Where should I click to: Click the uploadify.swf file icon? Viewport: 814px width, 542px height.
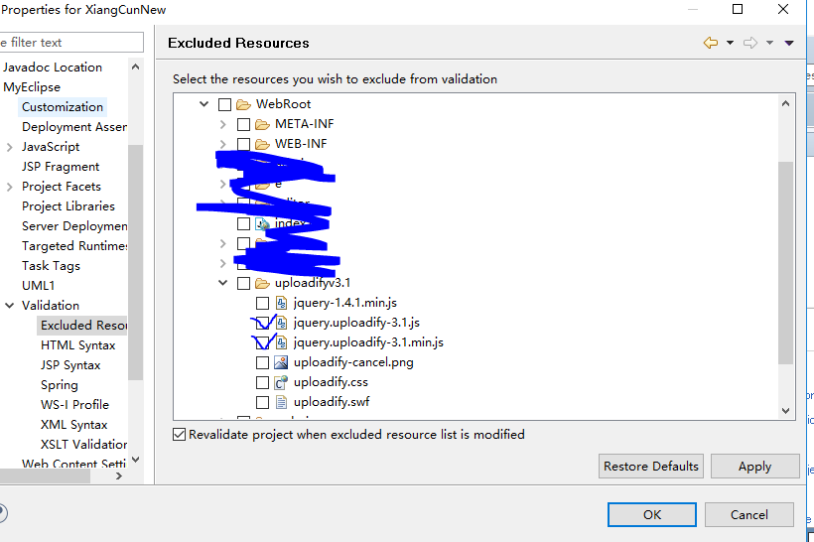[x=281, y=402]
